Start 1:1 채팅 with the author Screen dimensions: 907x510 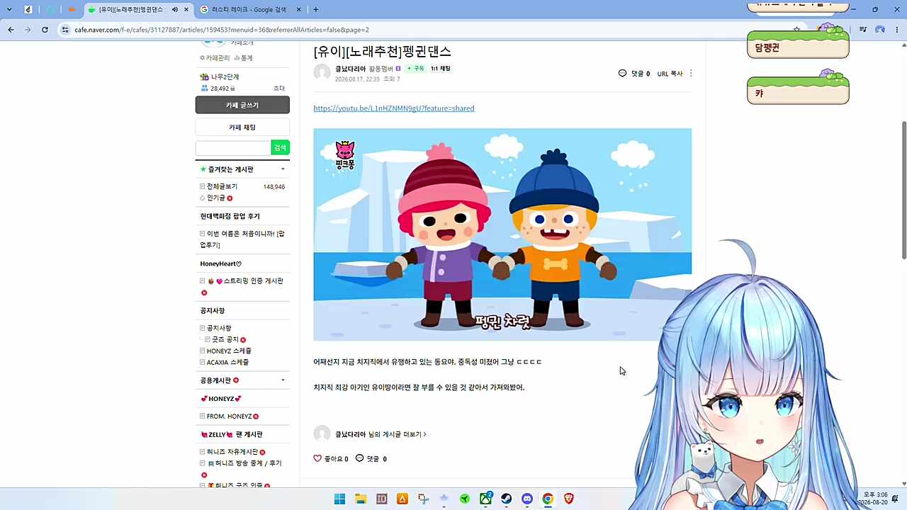(440, 69)
